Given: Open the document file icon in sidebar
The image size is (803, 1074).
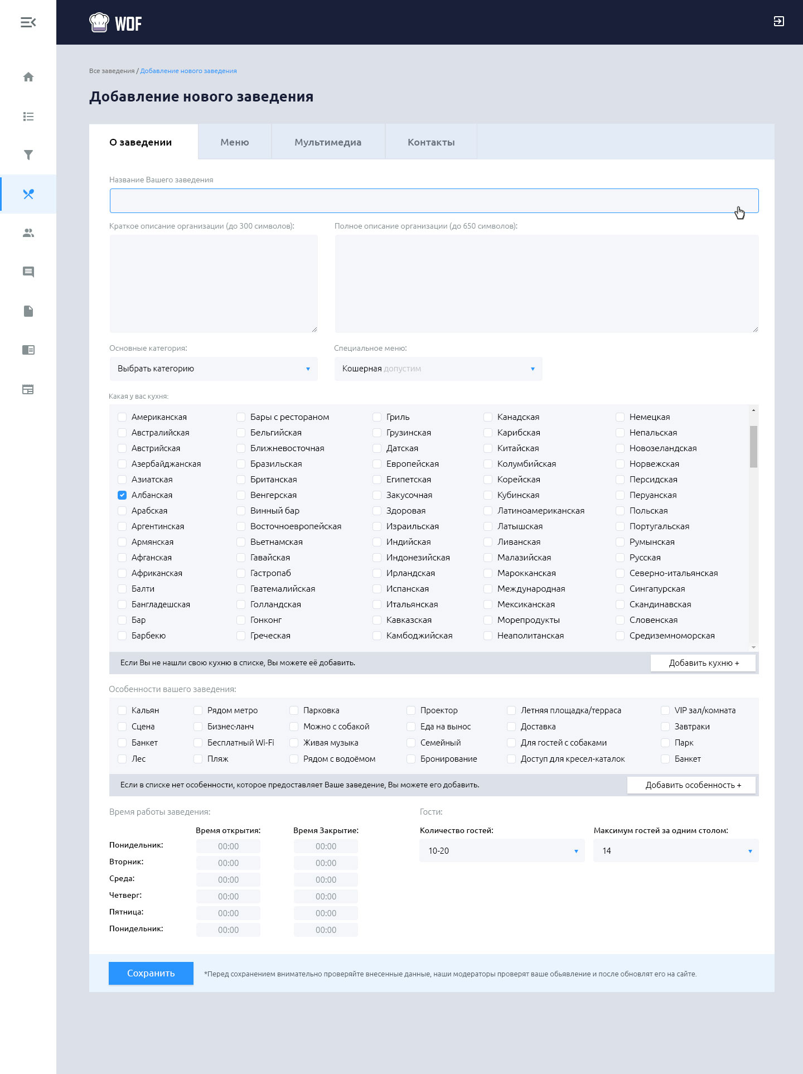Looking at the screenshot, I should (28, 311).
